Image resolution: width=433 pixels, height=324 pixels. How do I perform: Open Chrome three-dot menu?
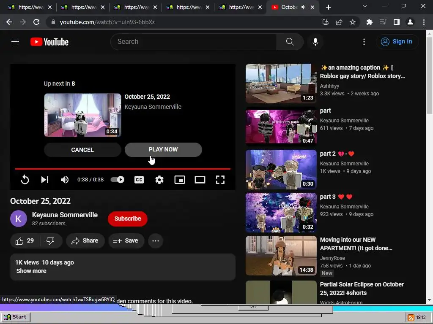pos(424,22)
